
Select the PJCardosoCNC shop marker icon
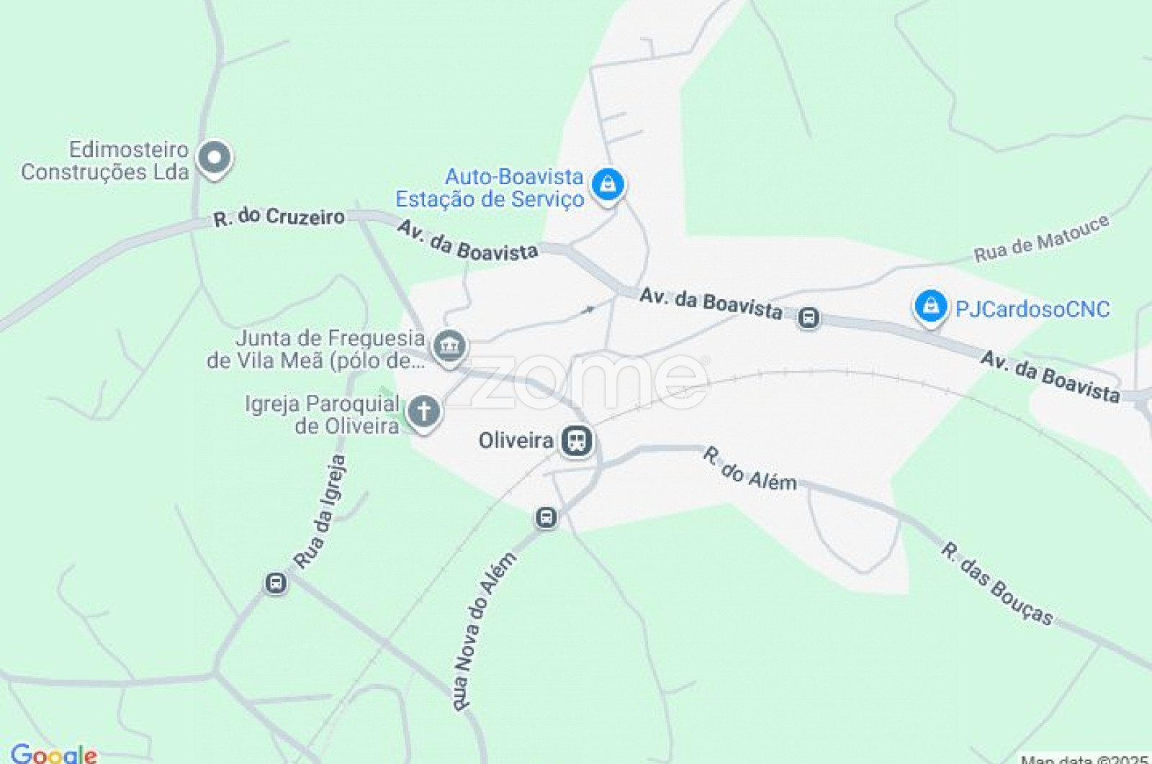point(931,308)
